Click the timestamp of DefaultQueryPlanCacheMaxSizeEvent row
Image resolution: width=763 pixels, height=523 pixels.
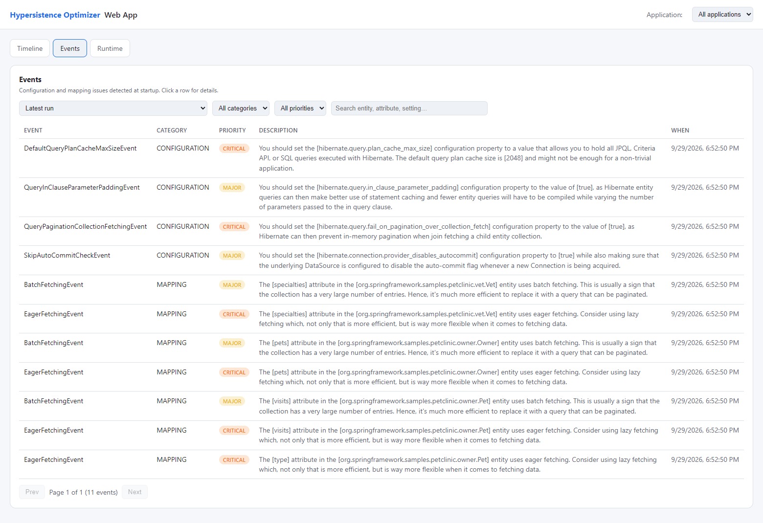(705, 148)
